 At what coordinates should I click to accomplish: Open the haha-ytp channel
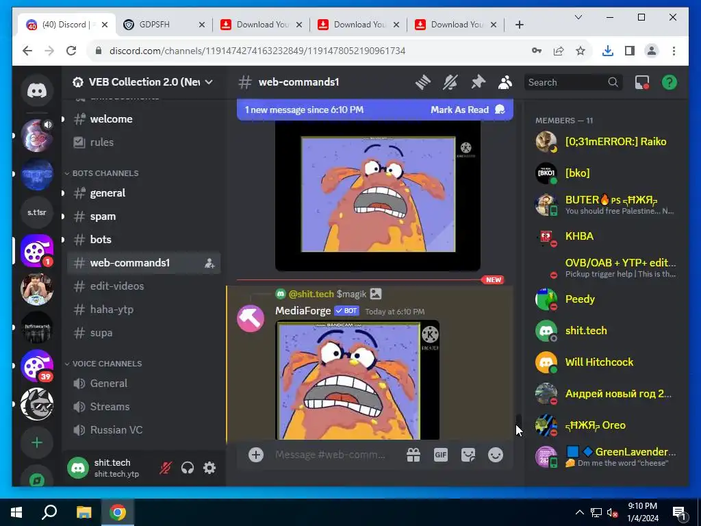coord(144,310)
